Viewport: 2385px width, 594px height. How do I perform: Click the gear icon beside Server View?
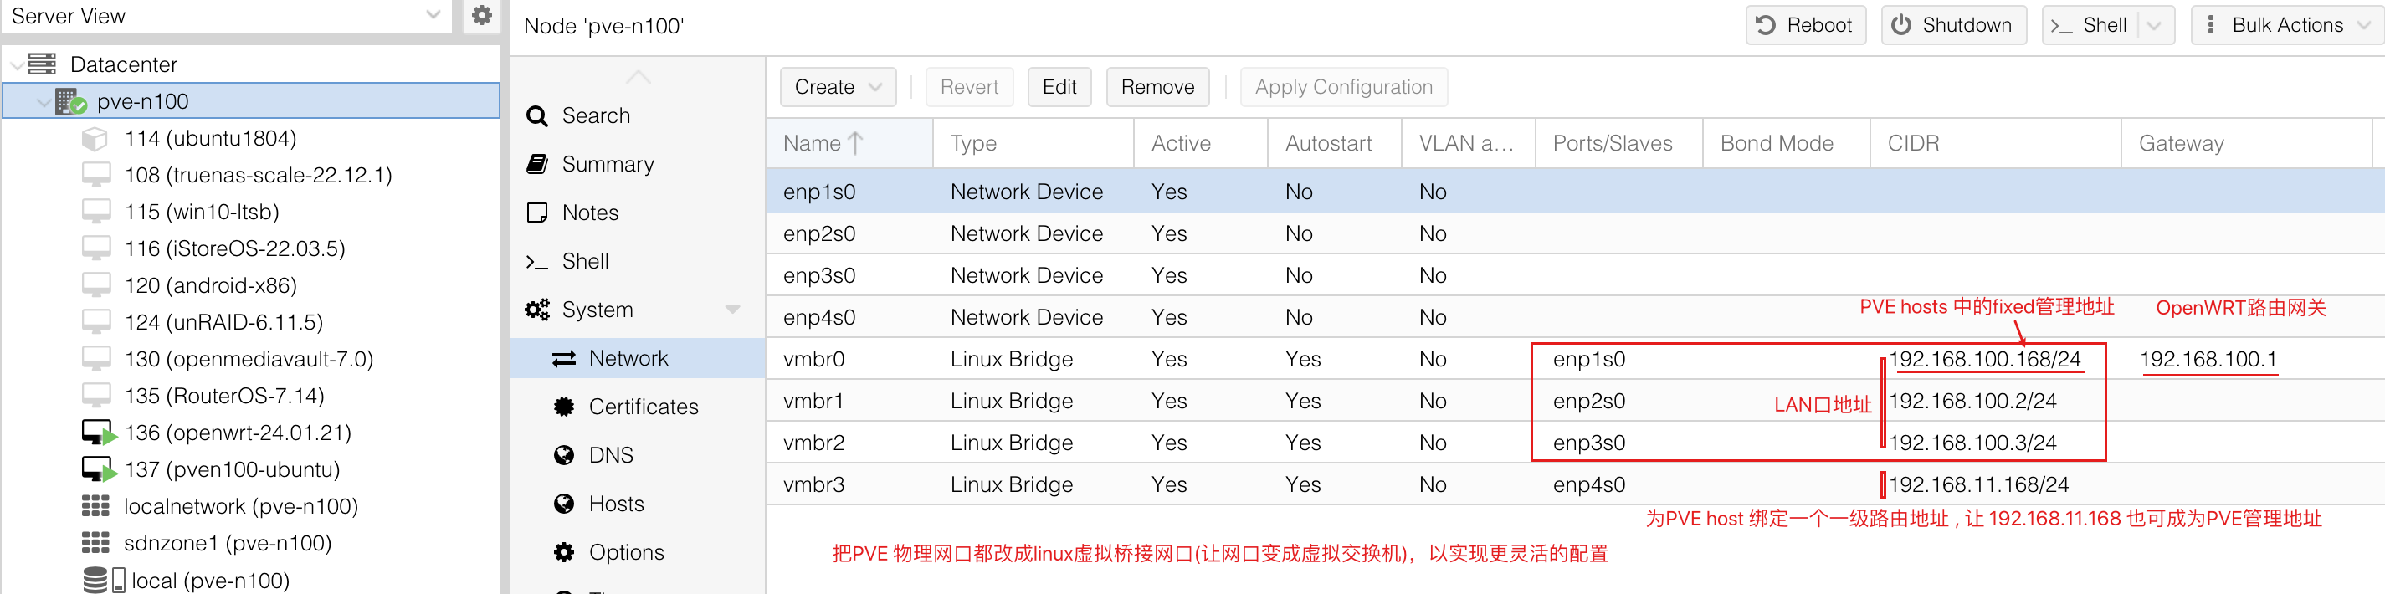(x=481, y=16)
